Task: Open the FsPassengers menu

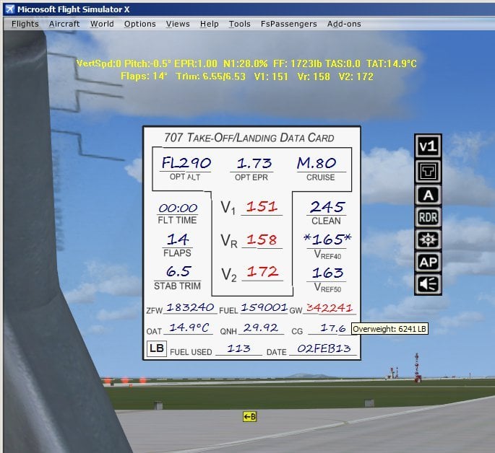Action: point(288,24)
